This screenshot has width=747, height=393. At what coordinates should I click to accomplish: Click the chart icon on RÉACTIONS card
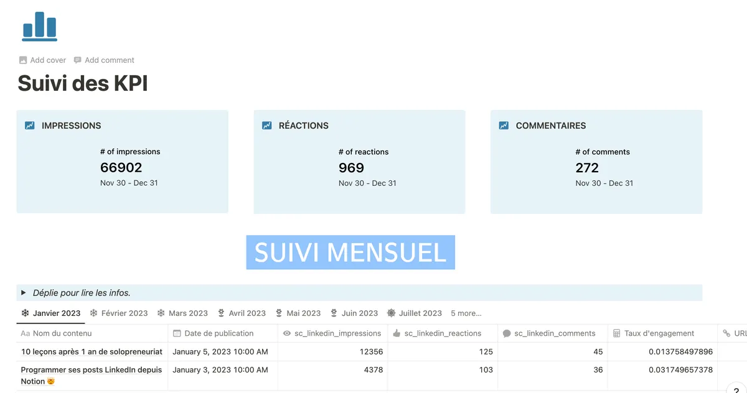(266, 125)
